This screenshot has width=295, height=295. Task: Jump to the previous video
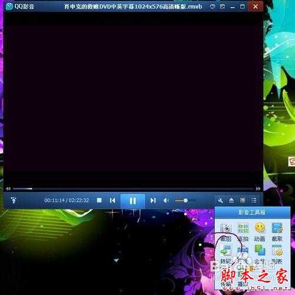click(x=113, y=201)
